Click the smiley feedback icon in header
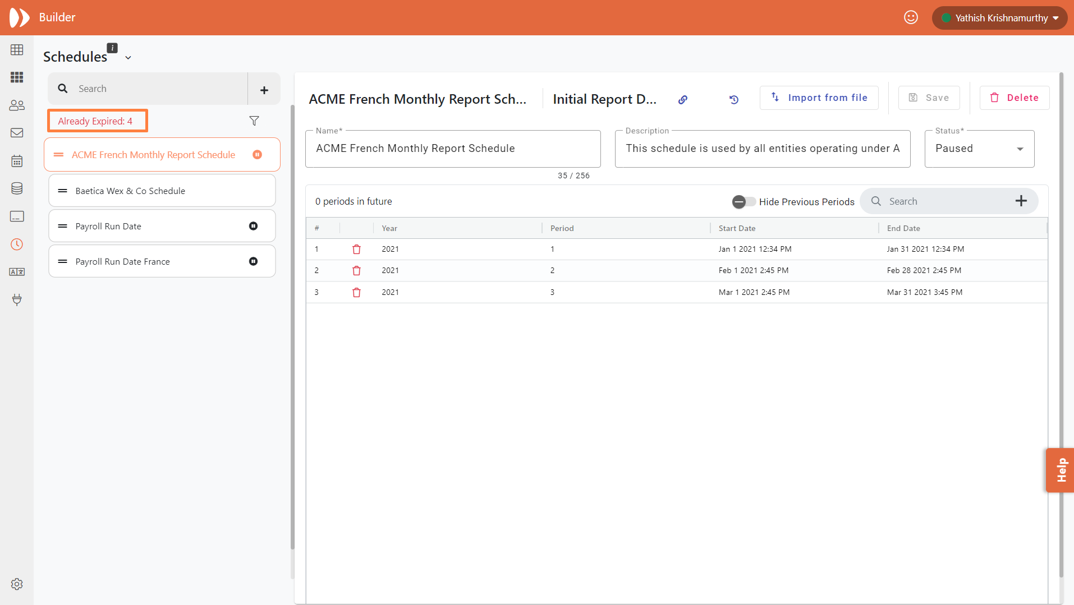 [x=911, y=18]
